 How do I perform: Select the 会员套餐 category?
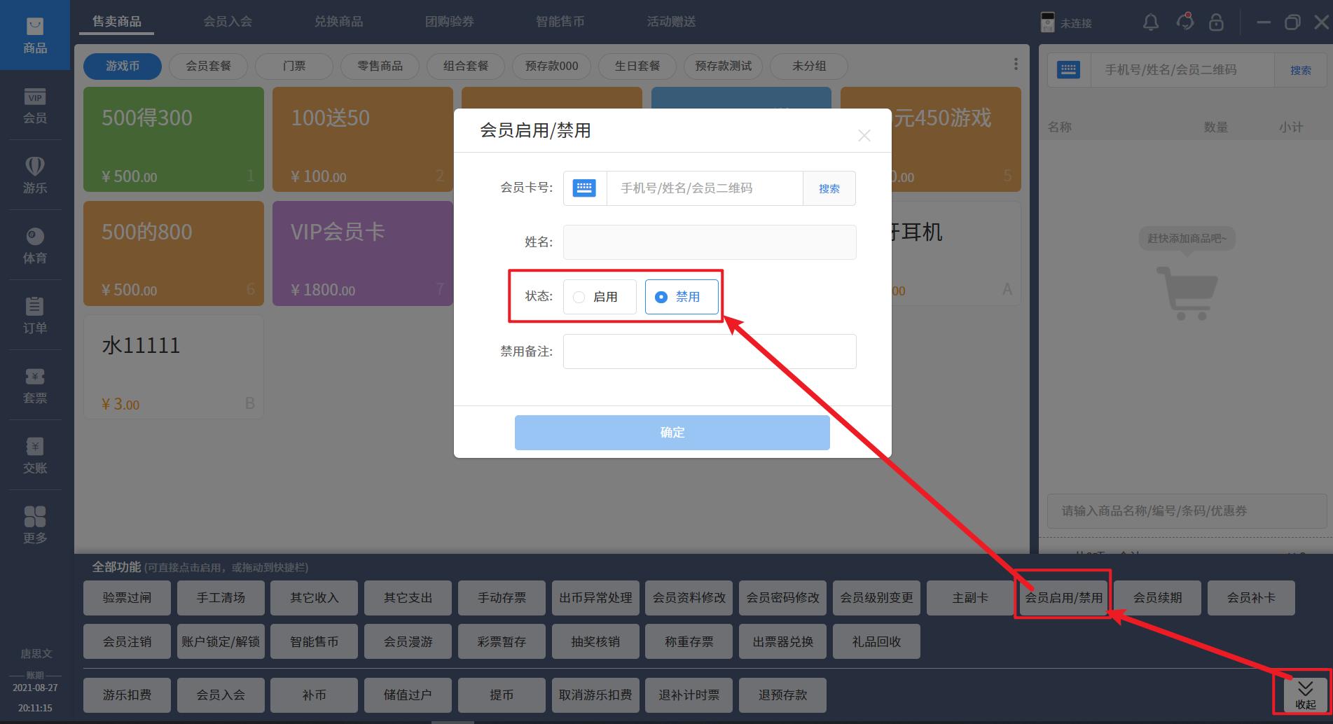208,66
